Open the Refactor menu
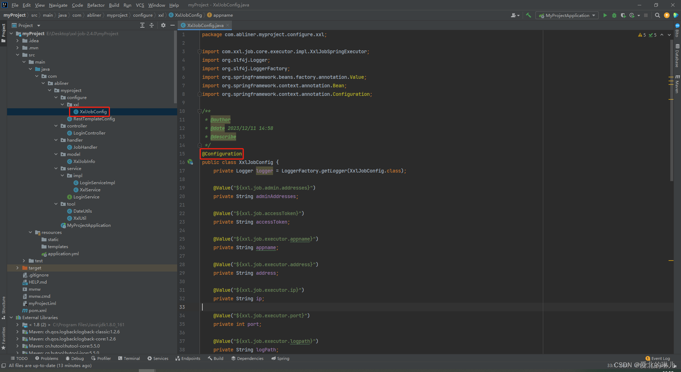 pyautogui.click(x=96, y=5)
